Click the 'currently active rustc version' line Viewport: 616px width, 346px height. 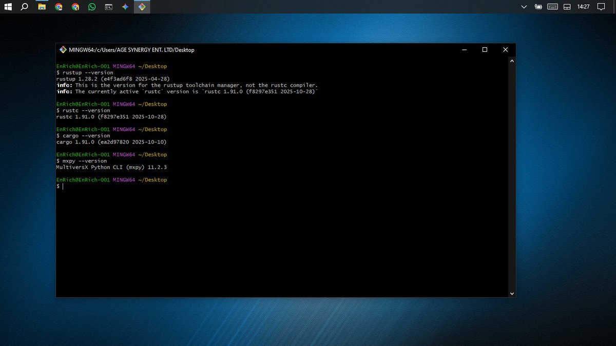(187, 91)
